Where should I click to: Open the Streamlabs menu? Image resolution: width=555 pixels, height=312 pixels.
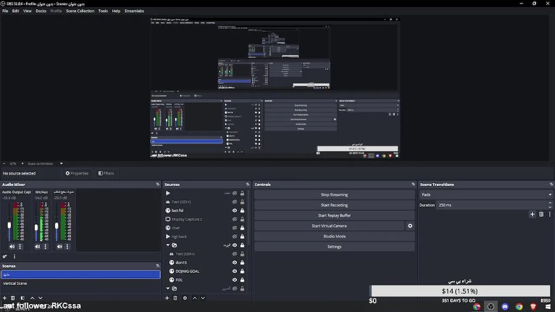pos(134,11)
